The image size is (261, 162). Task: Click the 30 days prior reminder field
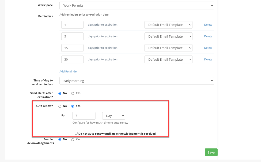tap(72, 59)
